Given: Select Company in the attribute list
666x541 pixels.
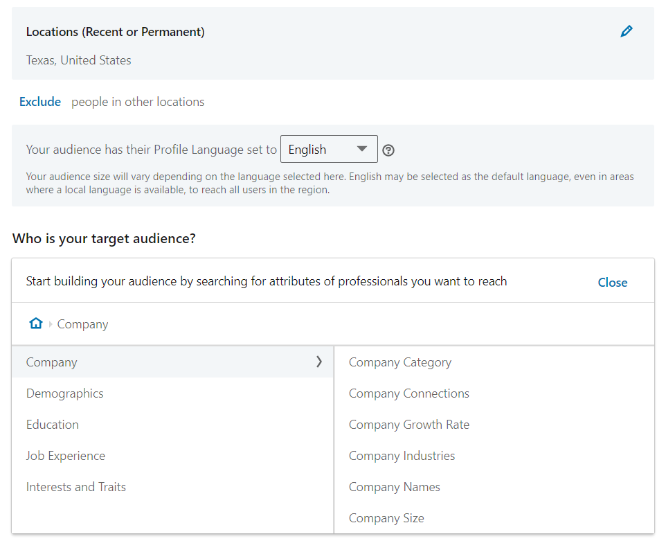Looking at the screenshot, I should tap(52, 362).
